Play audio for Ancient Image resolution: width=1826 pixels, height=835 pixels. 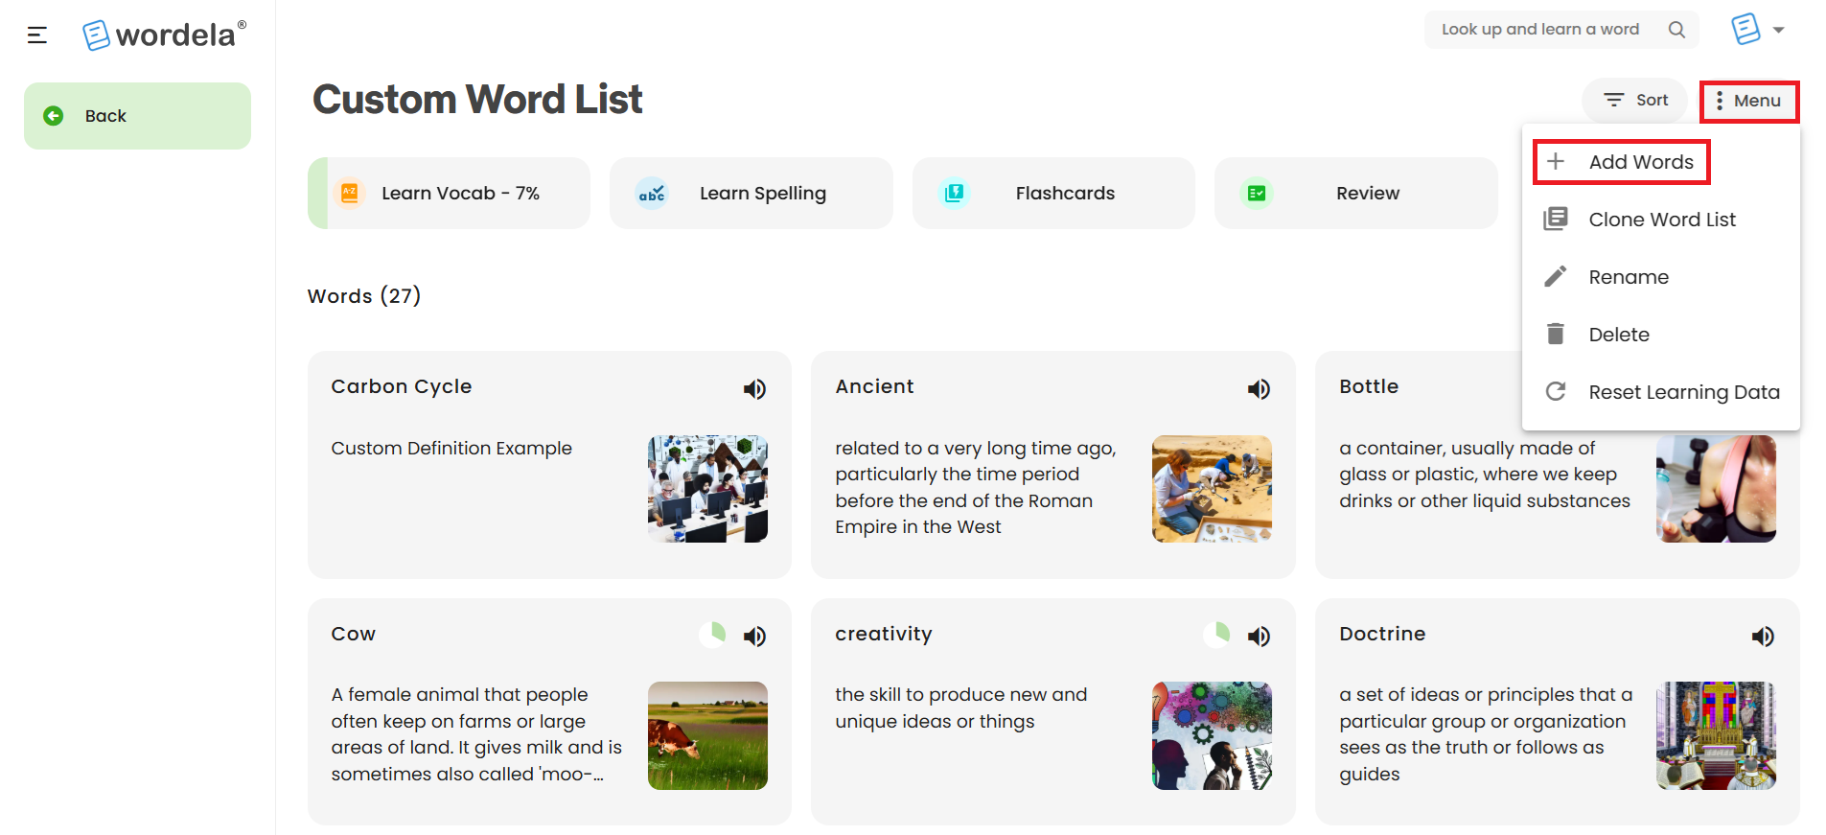(1259, 388)
